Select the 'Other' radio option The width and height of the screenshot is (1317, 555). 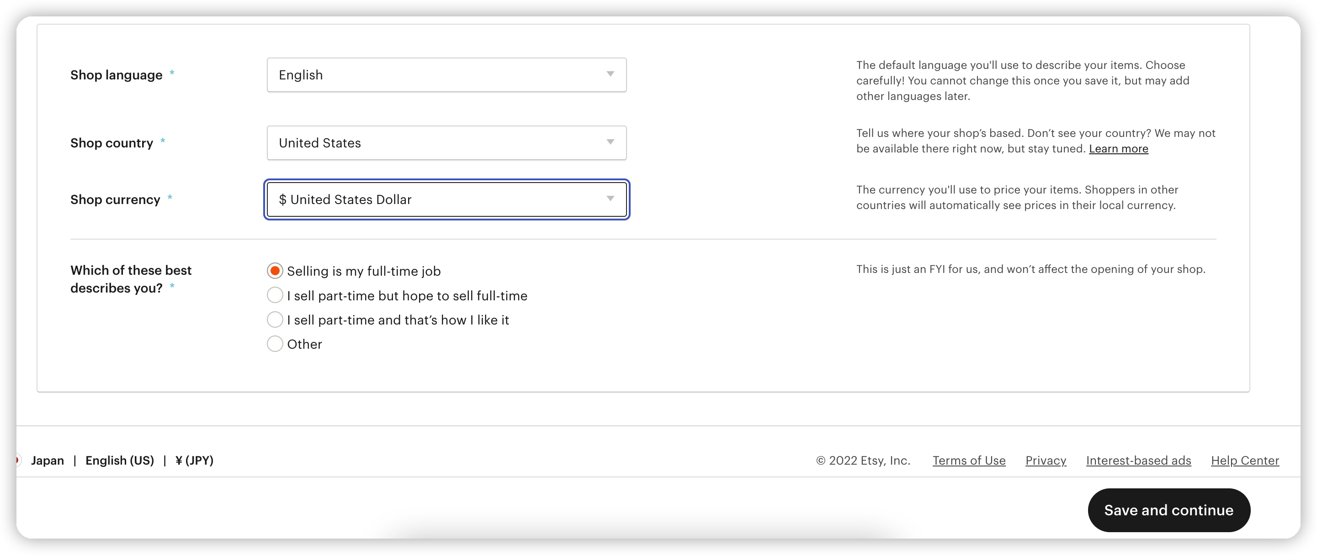(x=275, y=344)
